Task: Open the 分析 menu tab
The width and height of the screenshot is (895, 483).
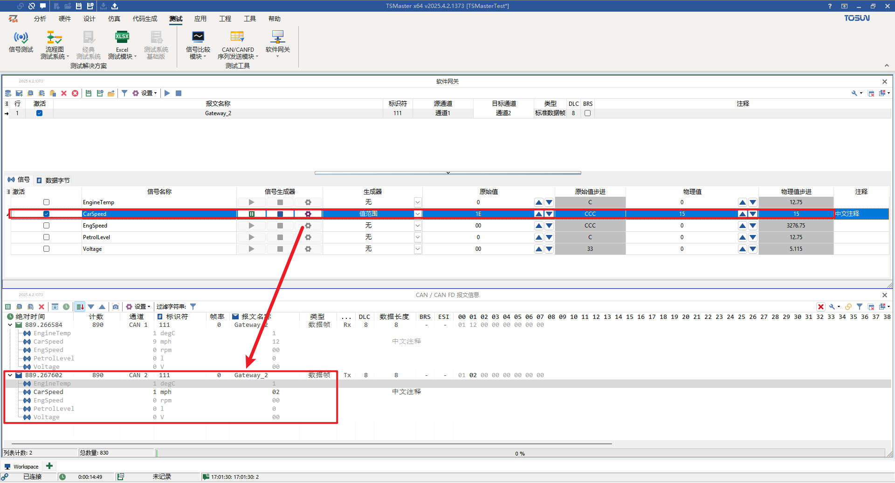Action: (40, 19)
